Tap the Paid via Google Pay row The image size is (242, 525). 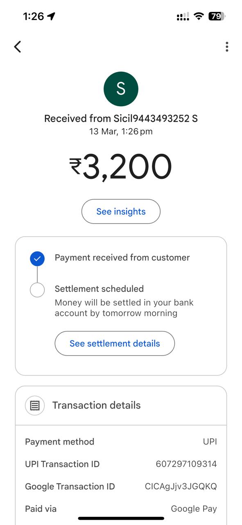[x=121, y=509]
